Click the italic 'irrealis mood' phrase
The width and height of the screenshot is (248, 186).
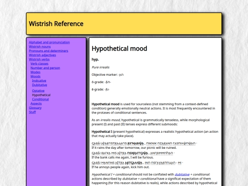(x=110, y=120)
